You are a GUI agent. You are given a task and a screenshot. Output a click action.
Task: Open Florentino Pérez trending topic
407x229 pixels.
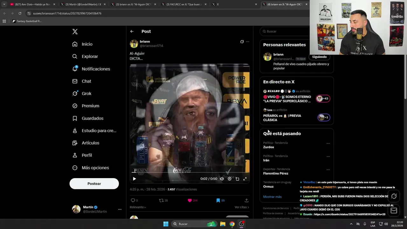tap(276, 174)
